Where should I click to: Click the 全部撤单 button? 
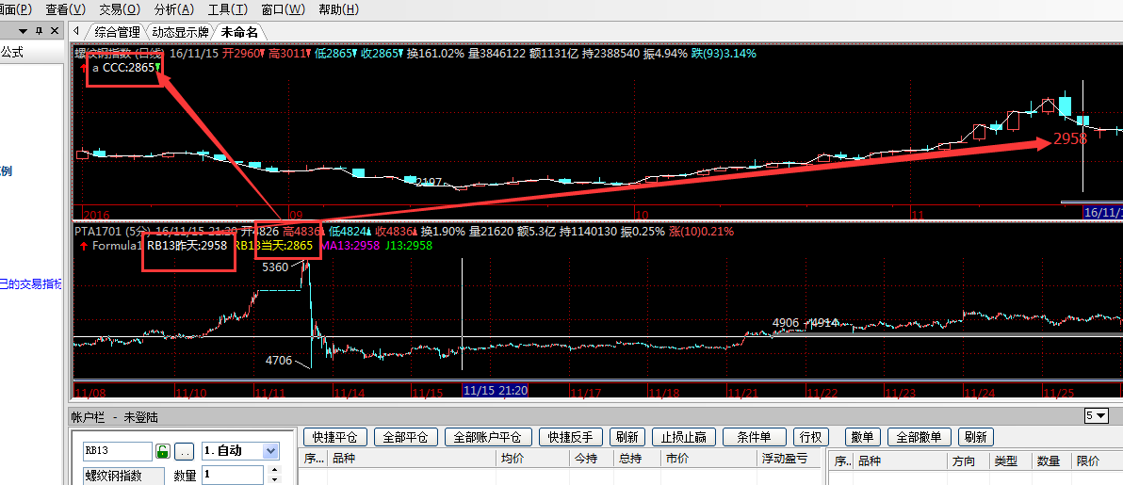click(x=919, y=437)
